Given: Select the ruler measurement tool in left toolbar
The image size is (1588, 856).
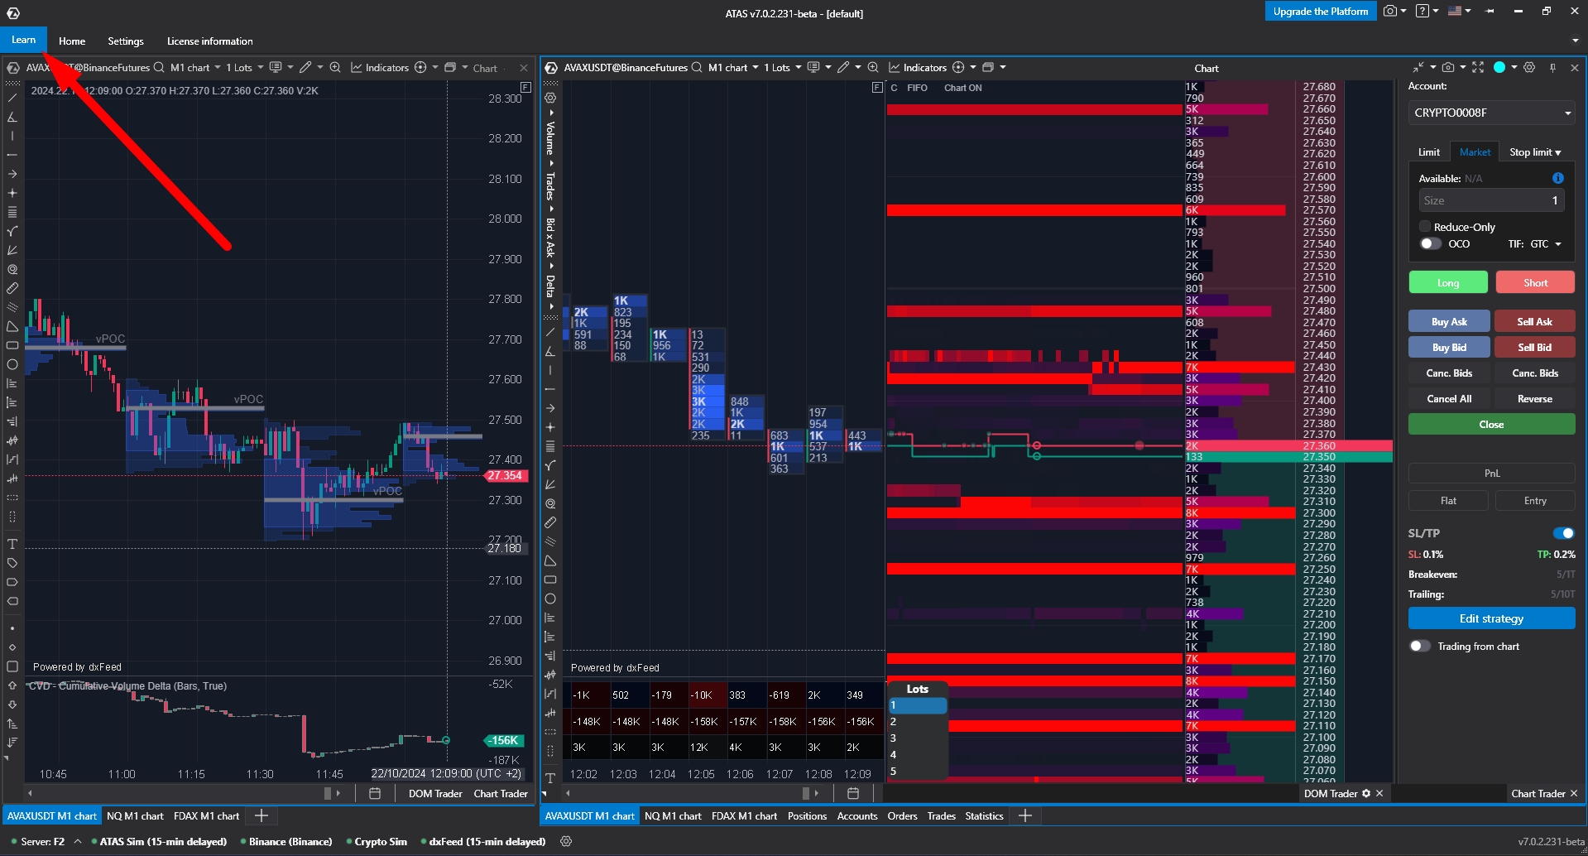Looking at the screenshot, I should click(12, 289).
